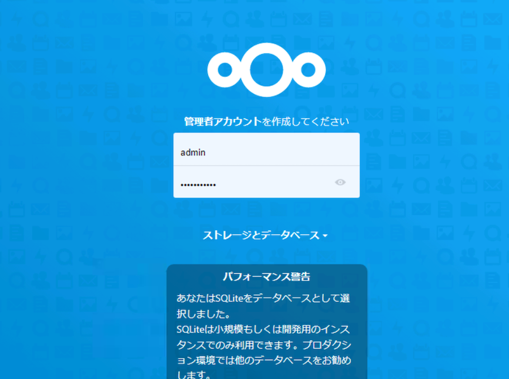The image size is (509, 379).
Task: Click the partially visible します。 line
Action: (194, 375)
